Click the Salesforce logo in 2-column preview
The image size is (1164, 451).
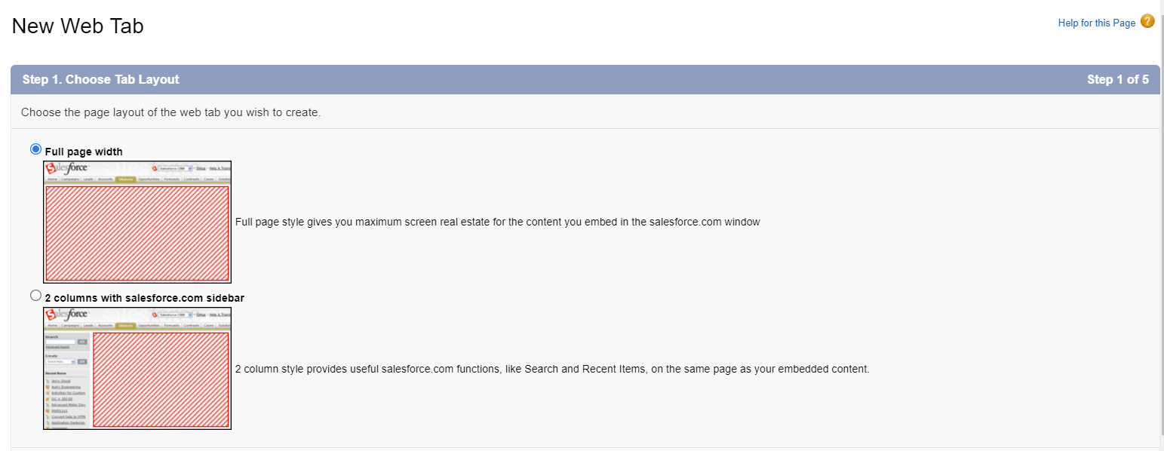[67, 314]
